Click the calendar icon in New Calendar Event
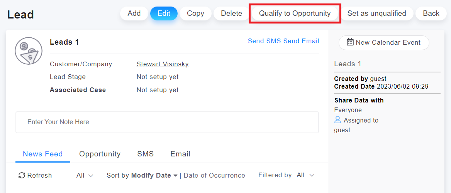Image resolution: width=451 pixels, height=193 pixels. [350, 42]
